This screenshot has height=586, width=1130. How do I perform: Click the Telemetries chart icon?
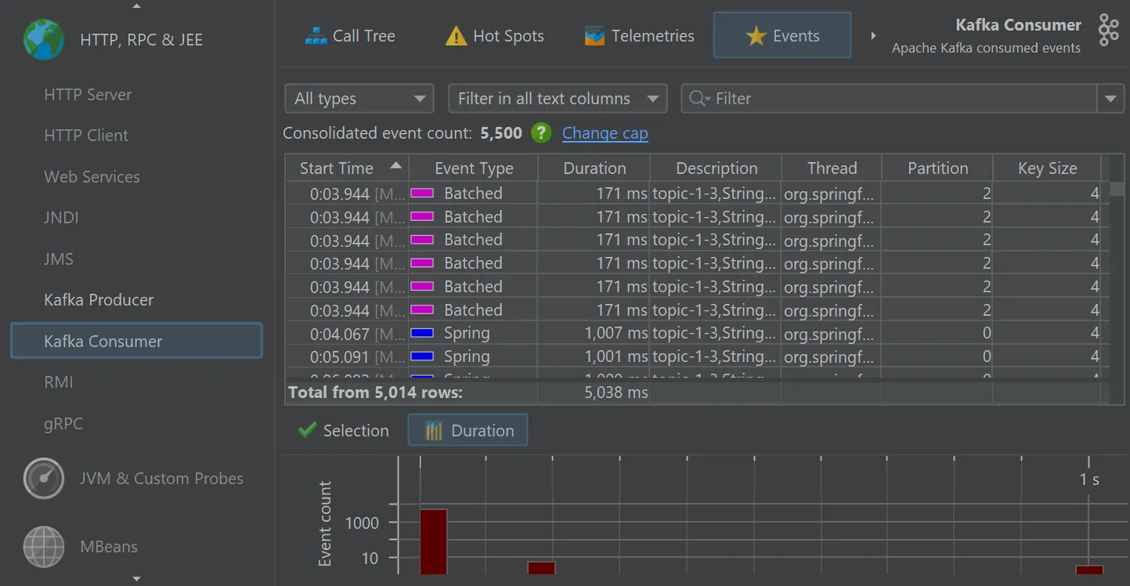coord(594,36)
